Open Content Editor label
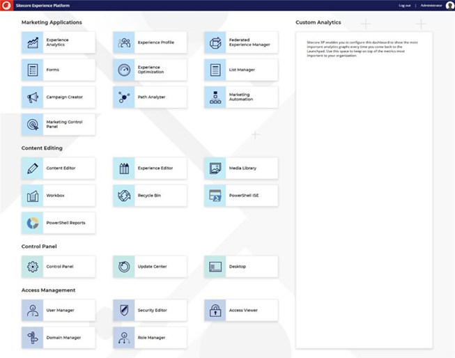The width and height of the screenshot is (455, 358). [61, 169]
